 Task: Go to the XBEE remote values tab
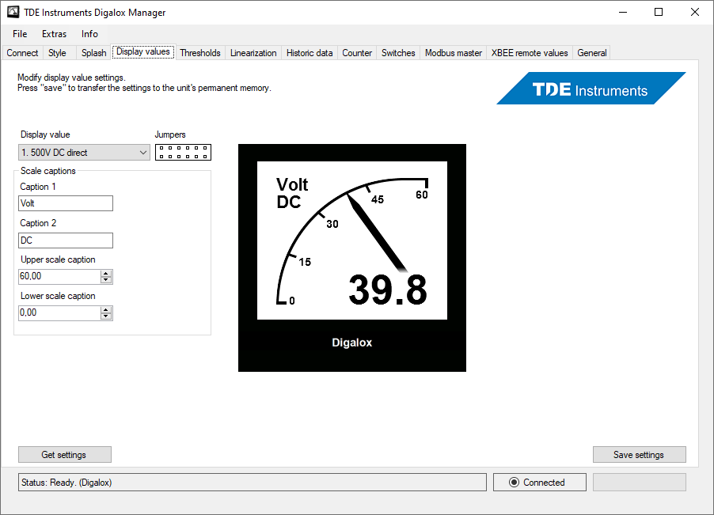[529, 53]
